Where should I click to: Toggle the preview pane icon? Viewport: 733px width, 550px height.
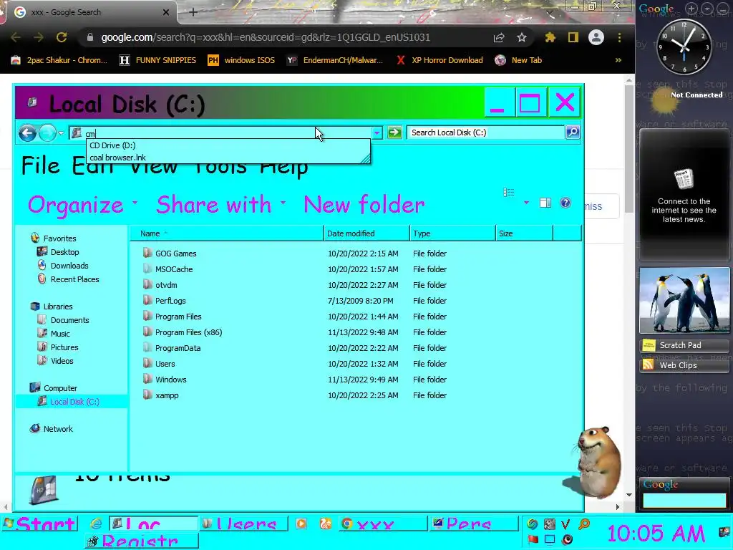(x=545, y=203)
